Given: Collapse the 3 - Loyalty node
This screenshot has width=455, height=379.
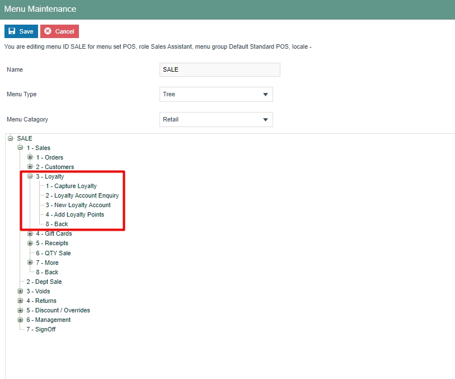Looking at the screenshot, I should 30,176.
